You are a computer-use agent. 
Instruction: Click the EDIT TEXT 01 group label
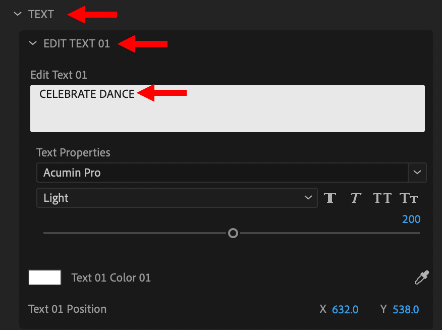77,43
